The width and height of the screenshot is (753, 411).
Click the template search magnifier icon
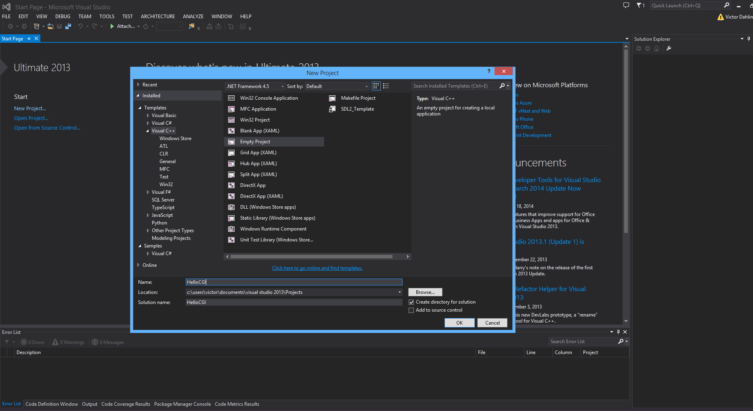tap(502, 86)
